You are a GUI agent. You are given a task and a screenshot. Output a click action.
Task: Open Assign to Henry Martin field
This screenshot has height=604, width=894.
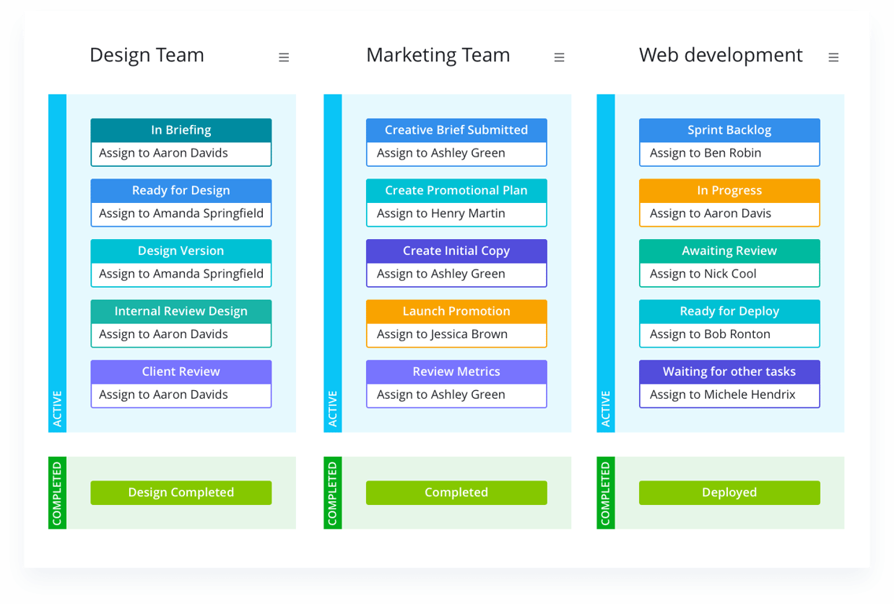click(456, 214)
